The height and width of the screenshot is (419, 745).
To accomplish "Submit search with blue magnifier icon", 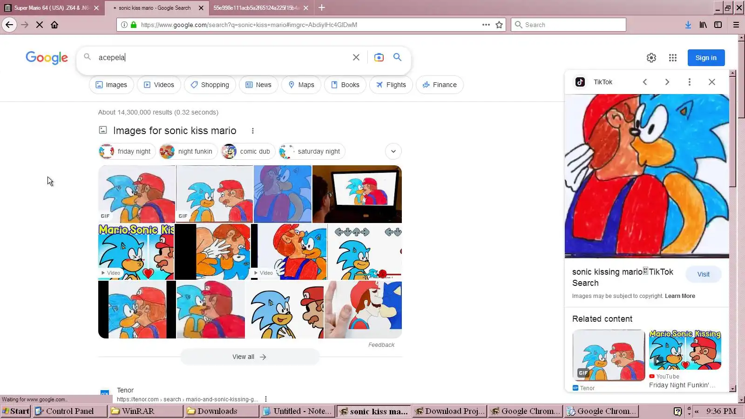I will point(397,57).
